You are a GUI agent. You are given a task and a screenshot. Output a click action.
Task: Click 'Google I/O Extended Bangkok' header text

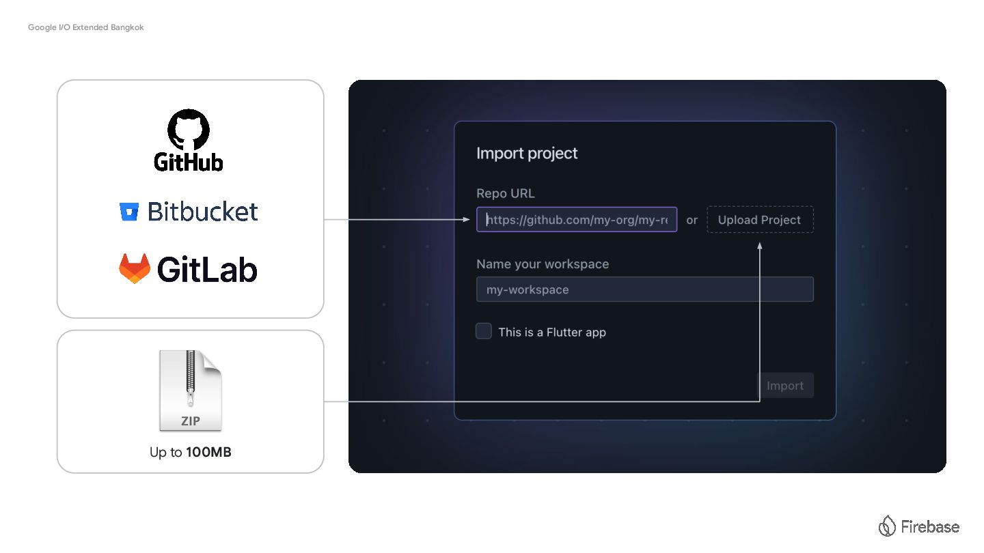[86, 27]
